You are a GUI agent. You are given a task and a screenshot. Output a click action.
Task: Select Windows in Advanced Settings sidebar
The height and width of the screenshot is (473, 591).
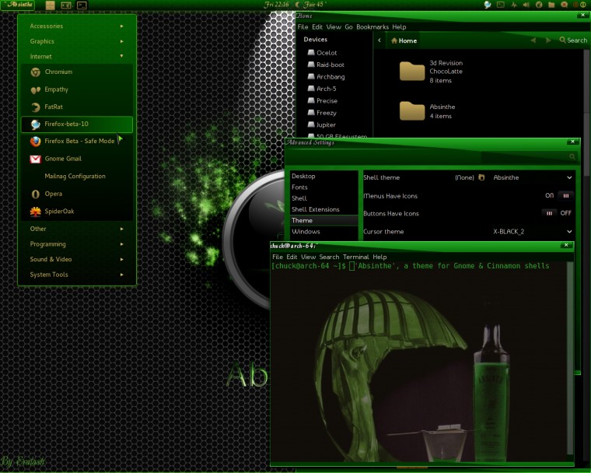click(323, 232)
